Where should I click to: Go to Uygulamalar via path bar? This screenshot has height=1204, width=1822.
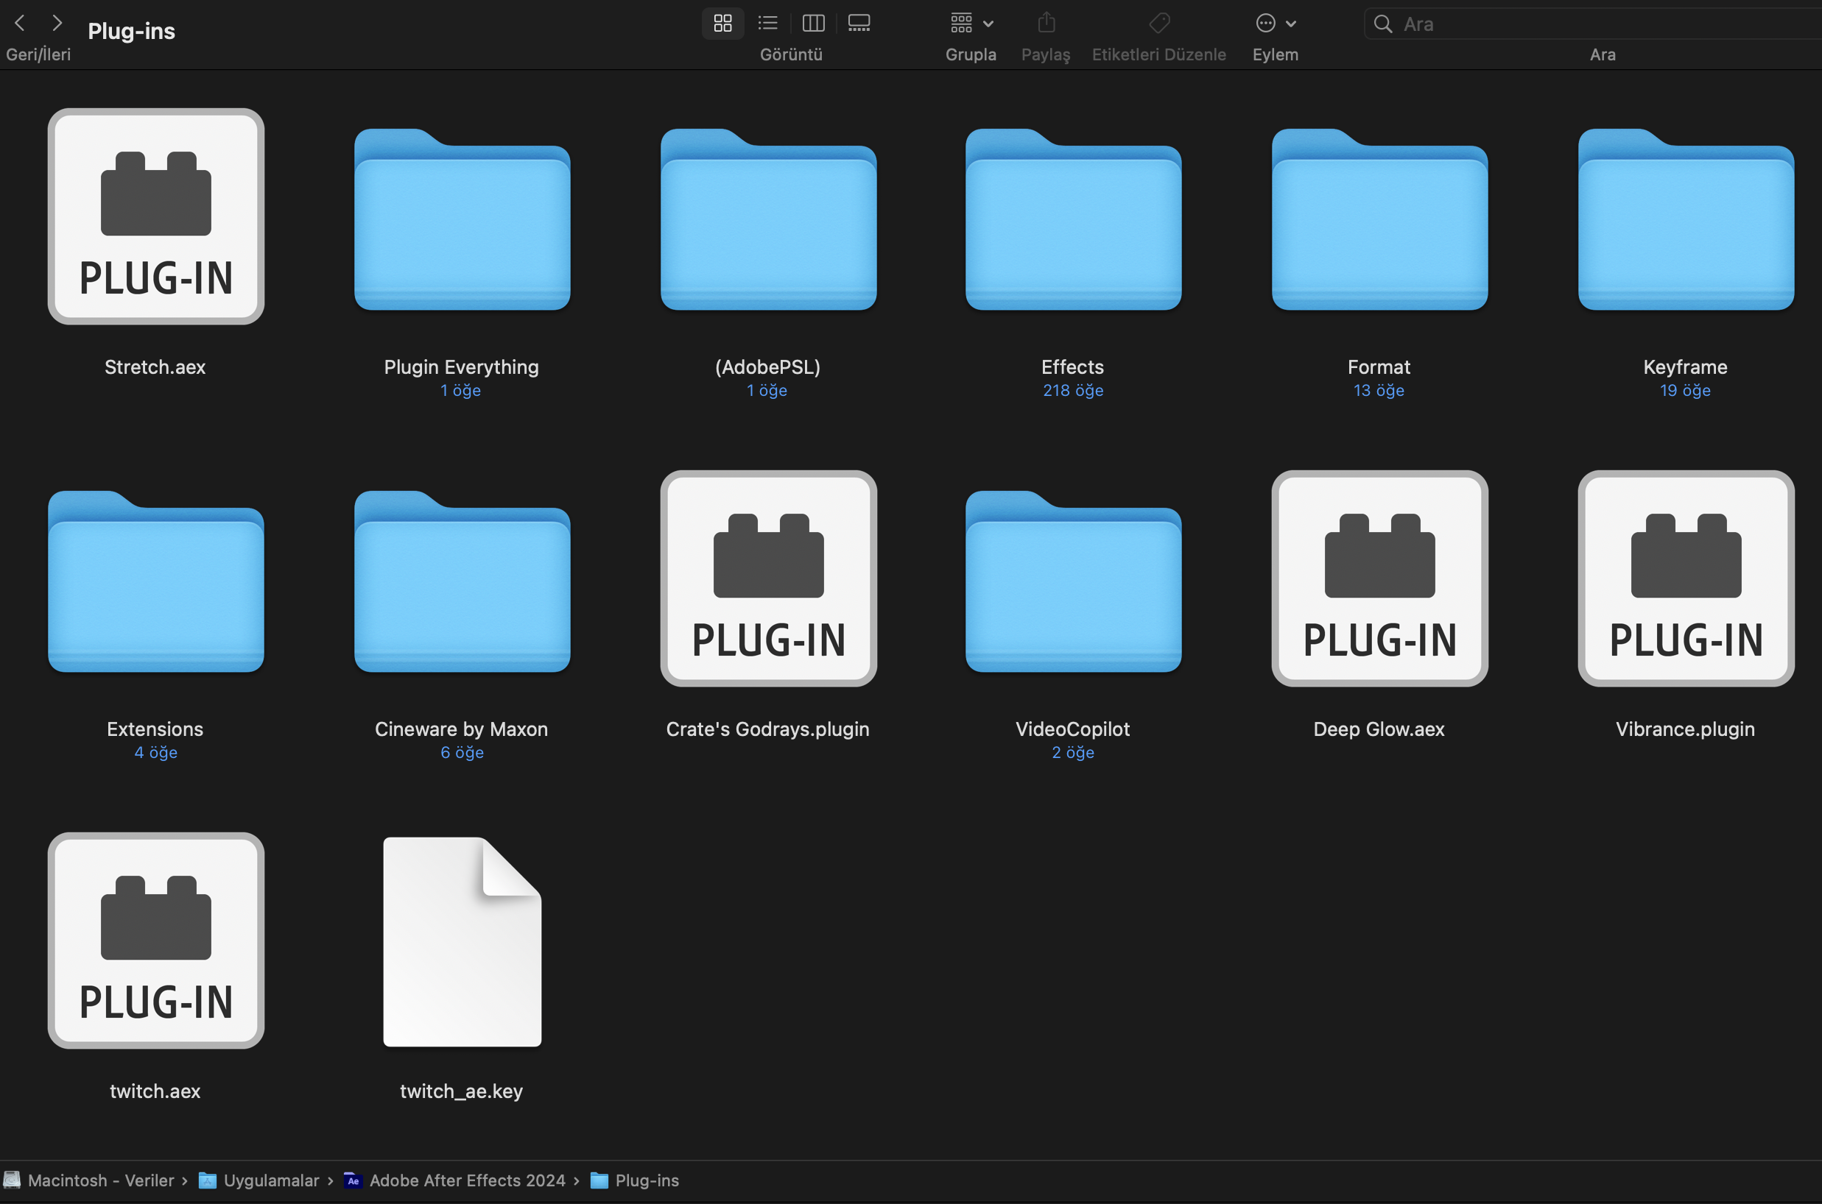[x=270, y=1180]
